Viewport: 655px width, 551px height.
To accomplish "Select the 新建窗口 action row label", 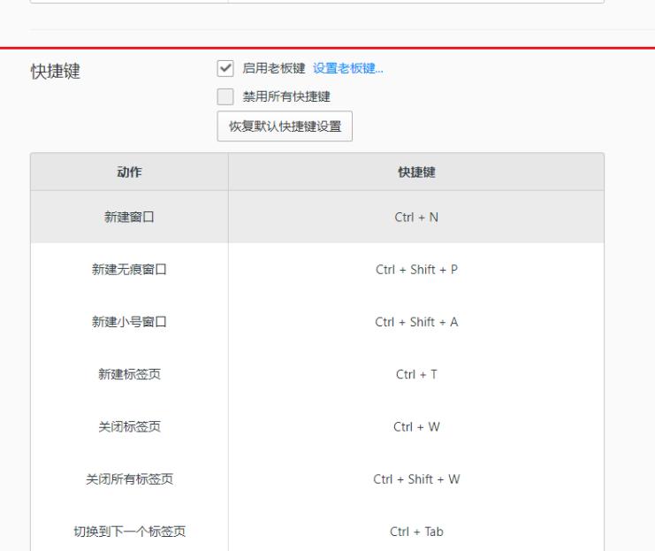I will [x=129, y=218].
